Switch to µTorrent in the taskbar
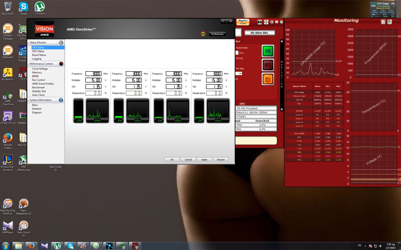401x250 pixels. (x=57, y=246)
